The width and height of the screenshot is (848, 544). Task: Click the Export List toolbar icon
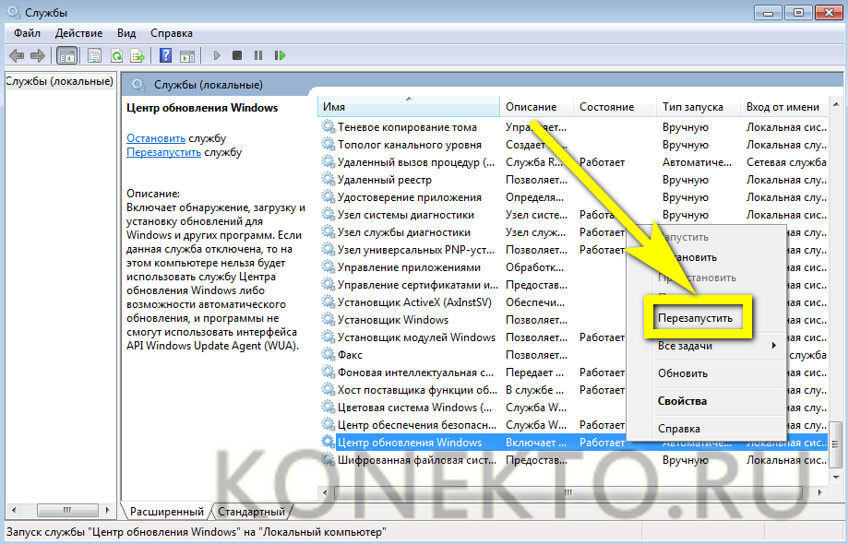tap(137, 55)
